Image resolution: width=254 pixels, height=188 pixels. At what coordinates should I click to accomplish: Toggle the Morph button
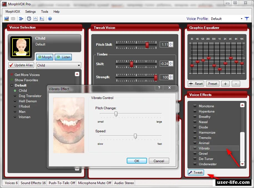click(45, 57)
